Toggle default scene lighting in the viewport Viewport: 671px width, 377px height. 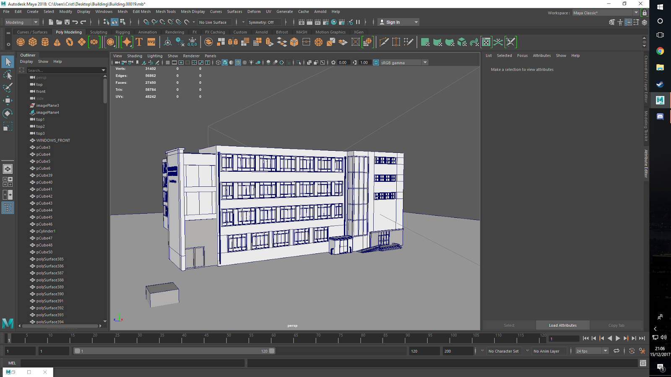(x=252, y=62)
